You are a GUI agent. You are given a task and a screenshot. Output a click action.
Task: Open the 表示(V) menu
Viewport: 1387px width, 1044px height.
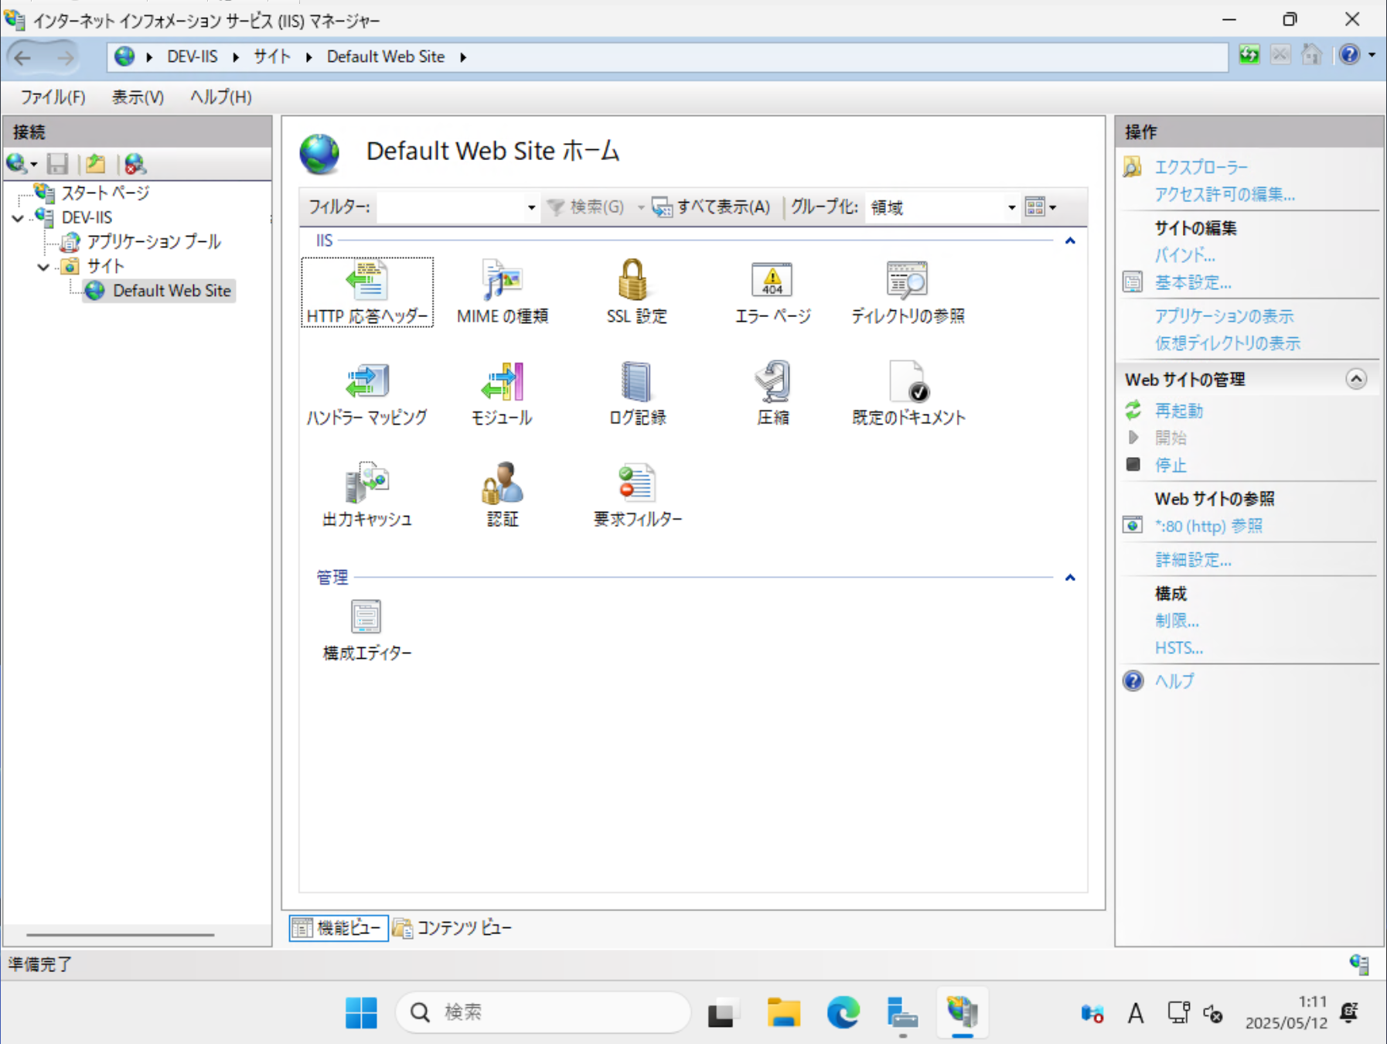click(138, 97)
